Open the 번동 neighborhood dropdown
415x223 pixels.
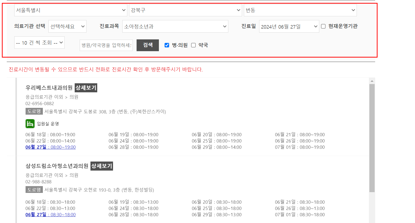tap(300, 10)
